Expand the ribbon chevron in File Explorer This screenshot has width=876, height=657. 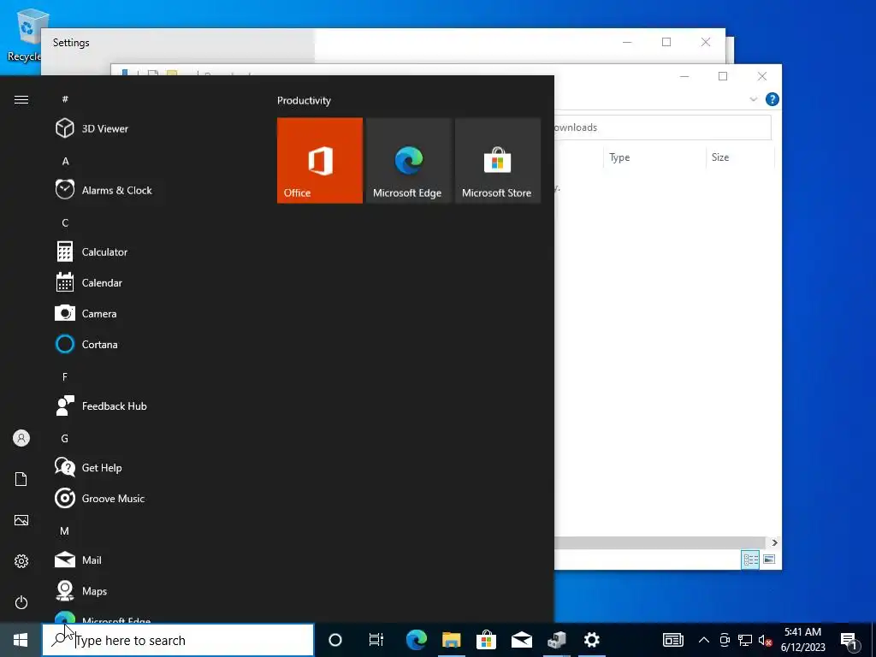pyautogui.click(x=753, y=99)
